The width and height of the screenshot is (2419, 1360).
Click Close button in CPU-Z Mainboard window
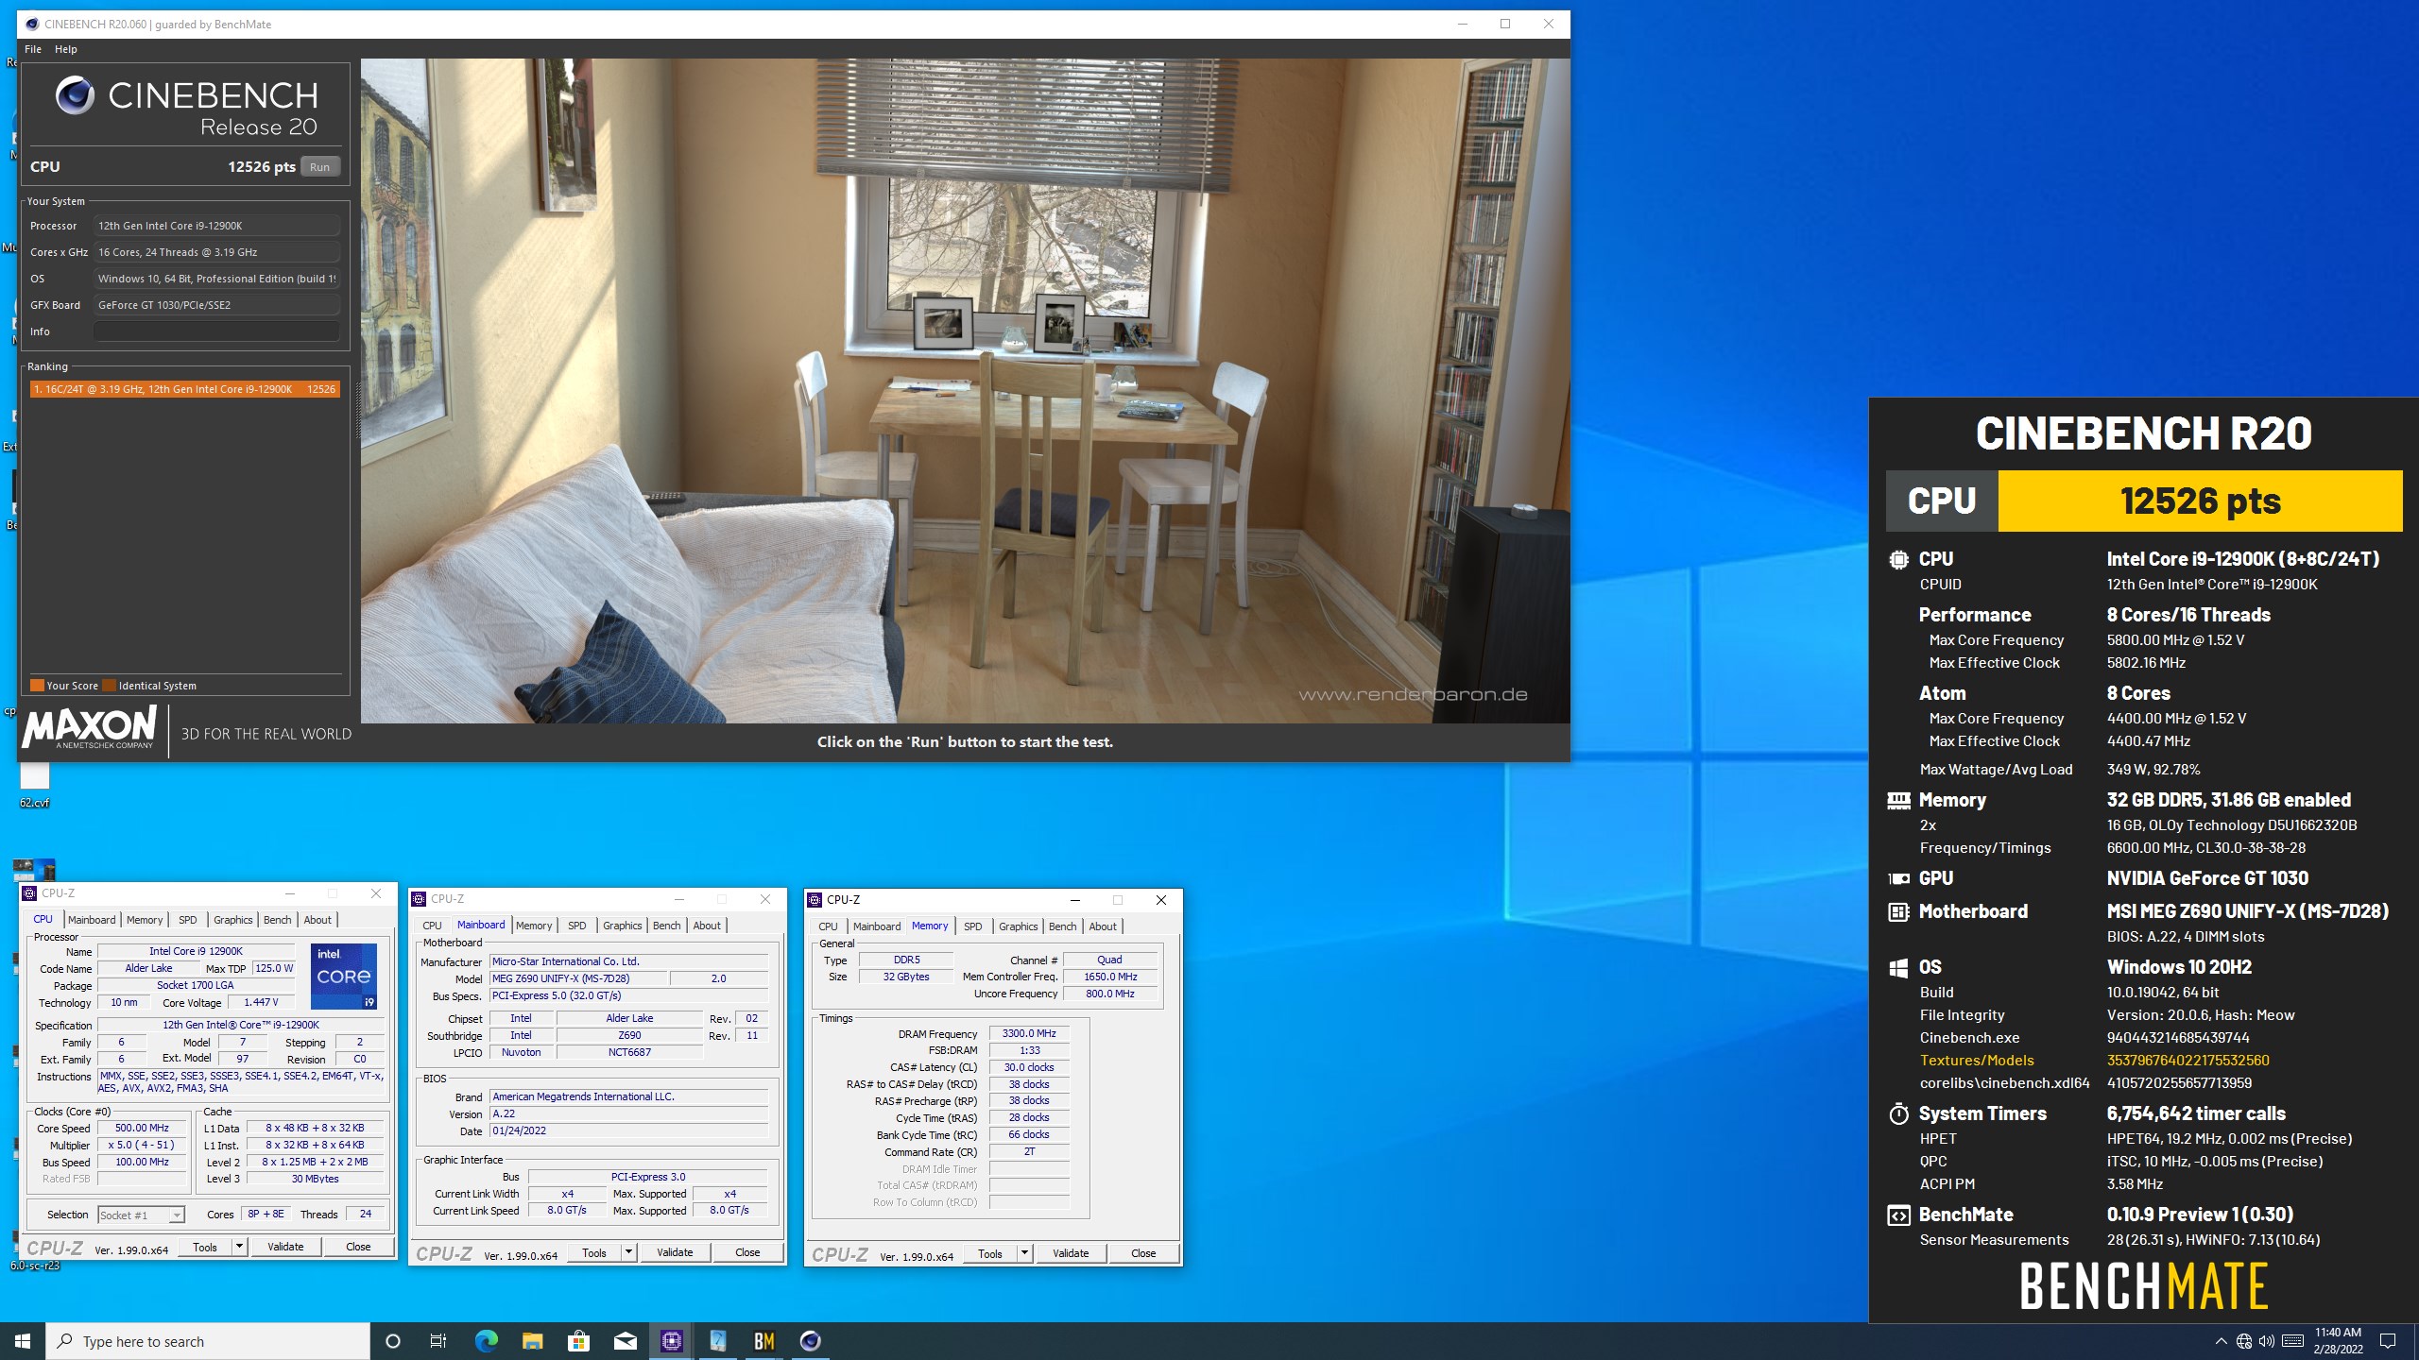pos(747,1252)
